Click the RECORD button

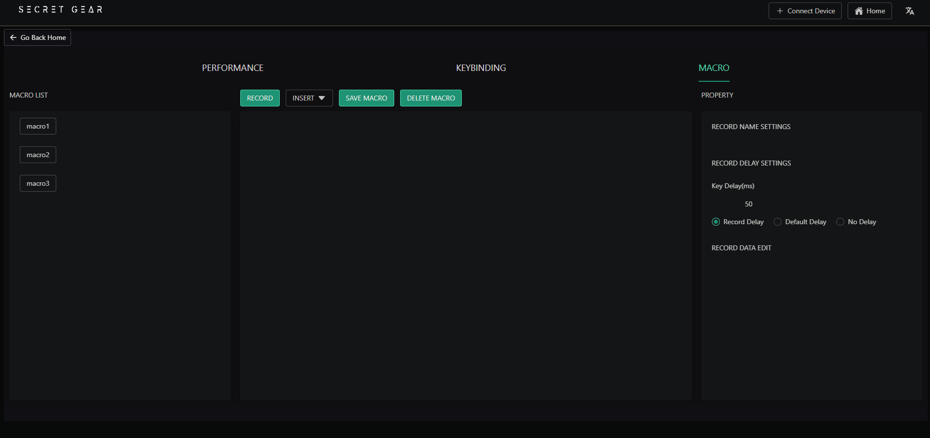(260, 98)
